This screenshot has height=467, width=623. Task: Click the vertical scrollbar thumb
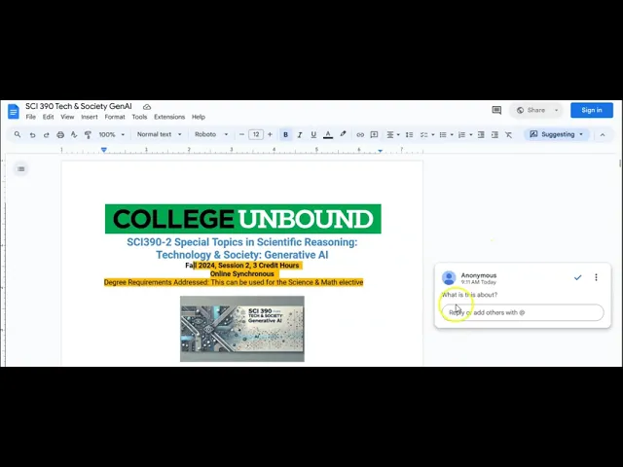coord(620,163)
